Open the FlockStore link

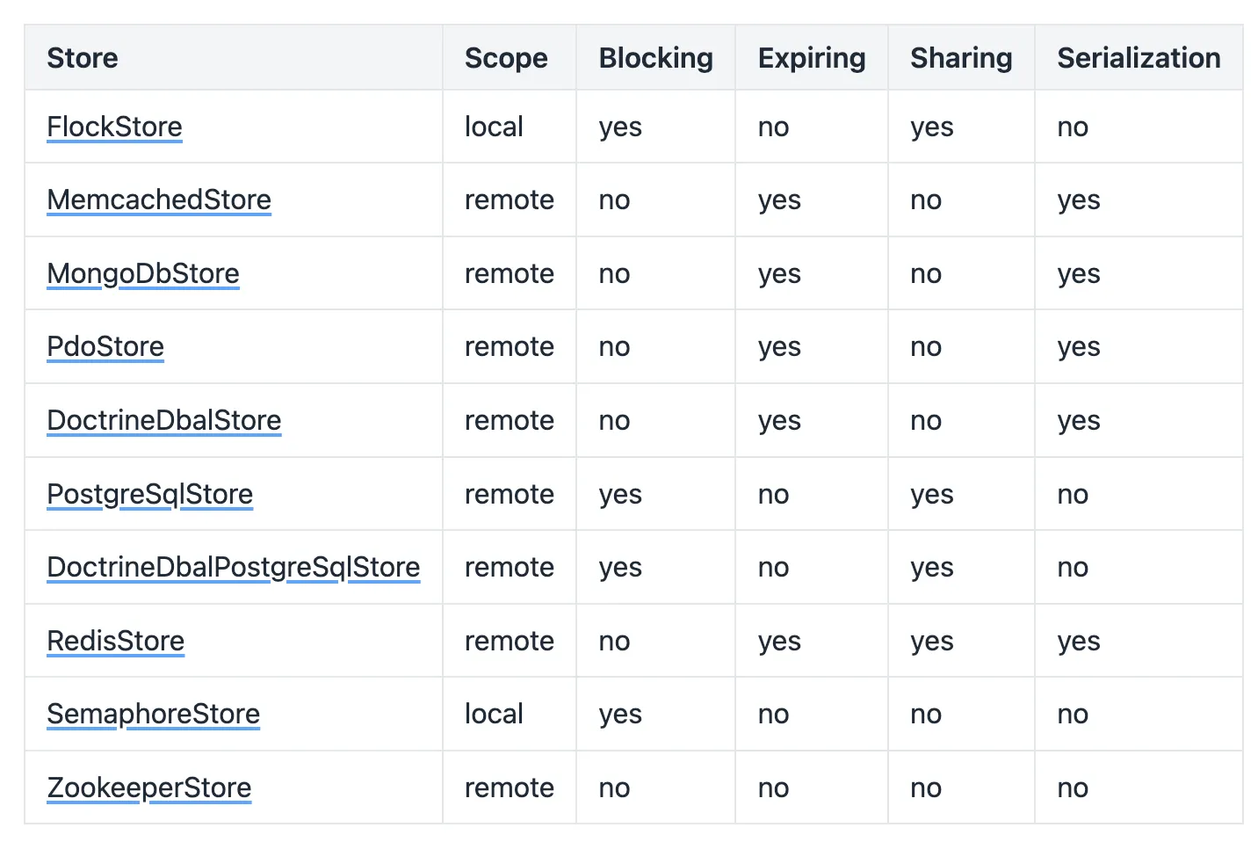click(114, 127)
